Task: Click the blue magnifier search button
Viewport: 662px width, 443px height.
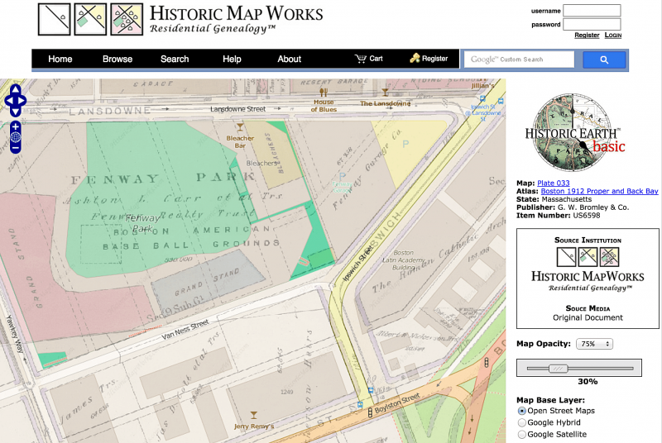Action: click(x=604, y=60)
